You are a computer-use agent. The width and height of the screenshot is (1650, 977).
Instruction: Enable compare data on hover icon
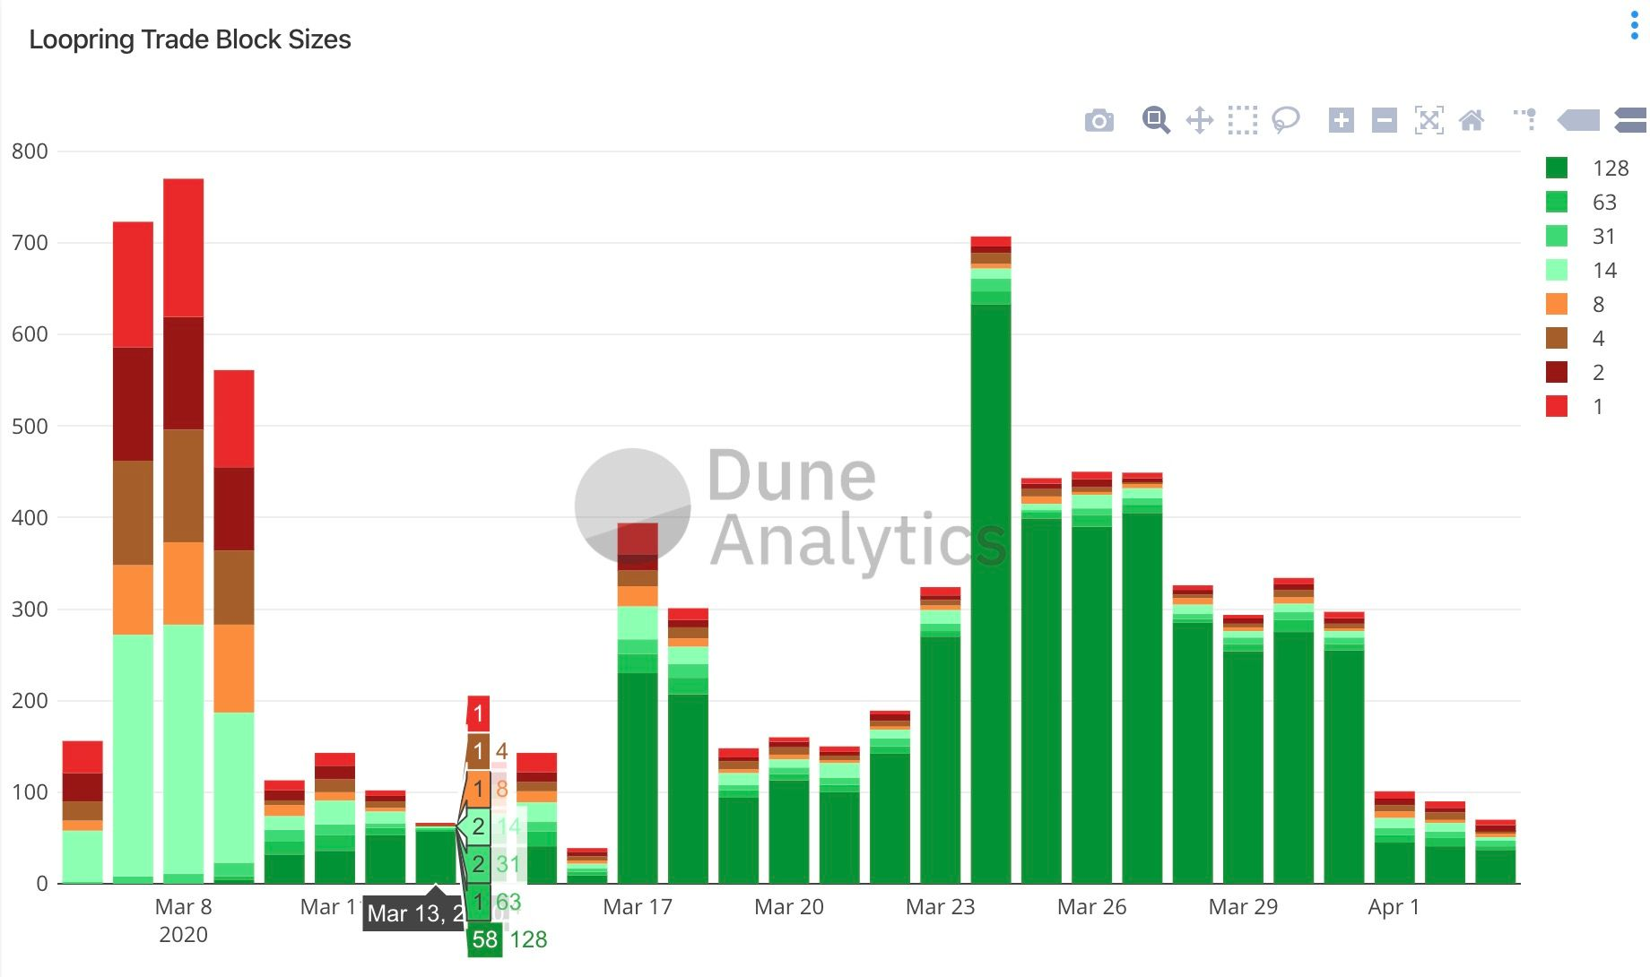(1631, 120)
